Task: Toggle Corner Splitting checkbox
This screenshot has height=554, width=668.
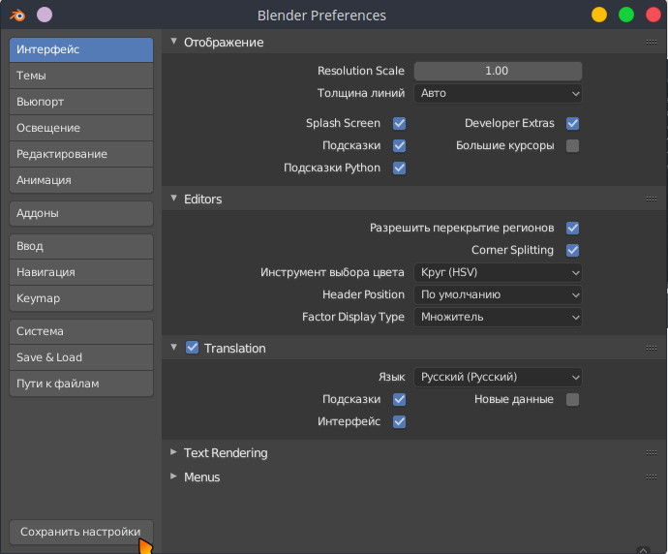Action: click(572, 250)
